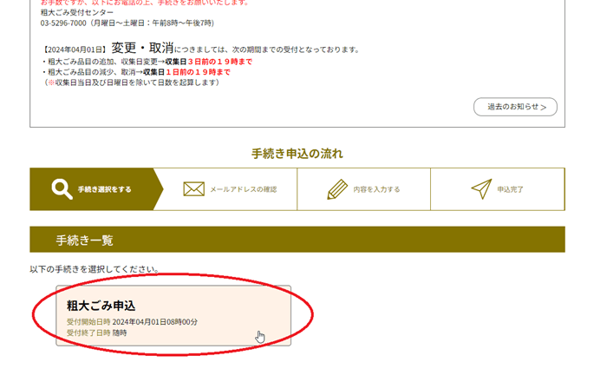
Task: Click the 手続き一覧 header bar
Action: click(x=297, y=240)
